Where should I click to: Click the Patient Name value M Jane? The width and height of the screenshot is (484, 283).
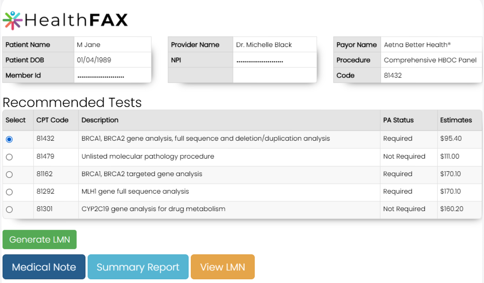tap(89, 45)
